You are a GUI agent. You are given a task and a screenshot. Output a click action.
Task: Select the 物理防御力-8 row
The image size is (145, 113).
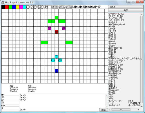coord(115,71)
